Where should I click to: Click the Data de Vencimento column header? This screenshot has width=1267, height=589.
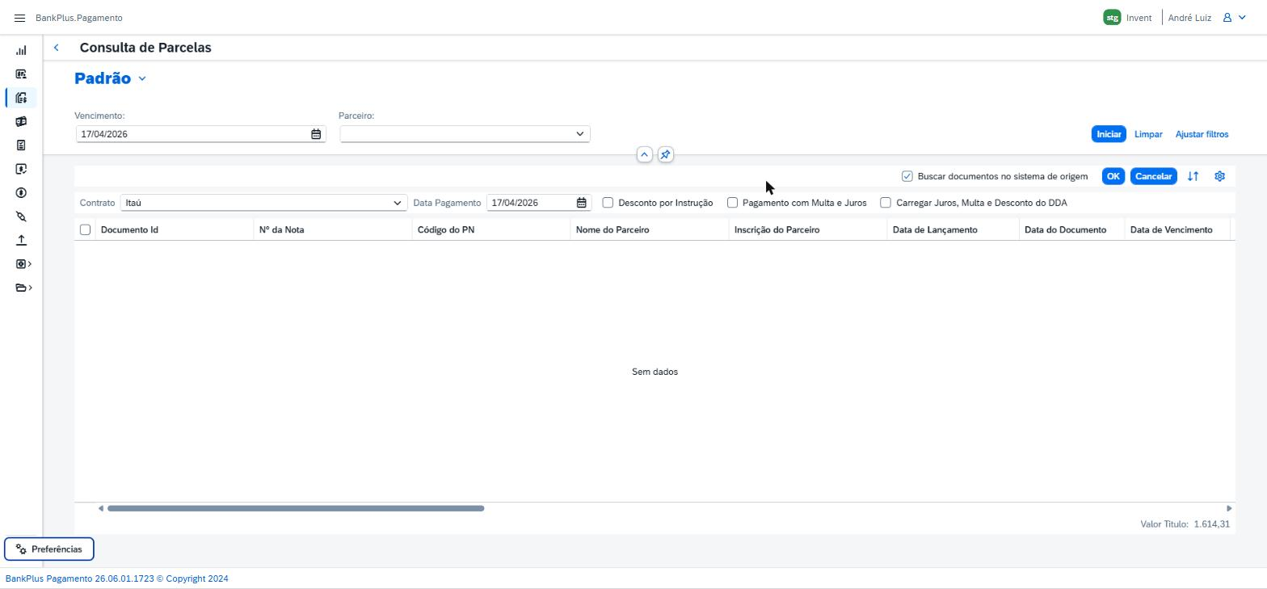[x=1177, y=230]
